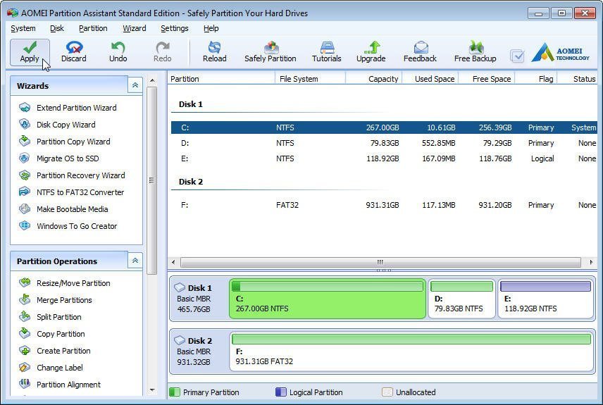
Task: Select Copy Partition operation
Action: click(x=52, y=334)
